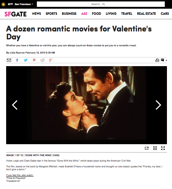Click the search input field
Viewport: 172px width, 189px height.
pyautogui.click(x=101, y=4)
